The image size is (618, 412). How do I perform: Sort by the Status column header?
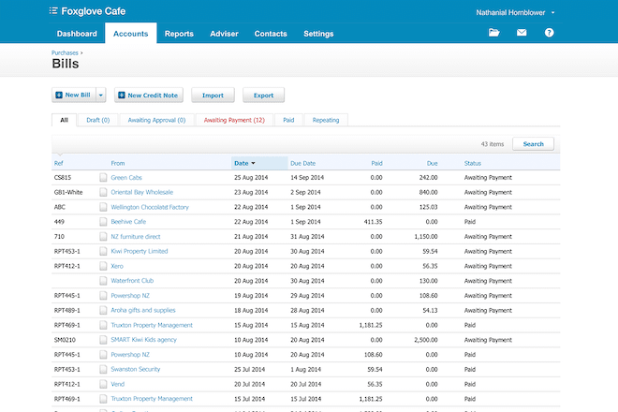(473, 163)
